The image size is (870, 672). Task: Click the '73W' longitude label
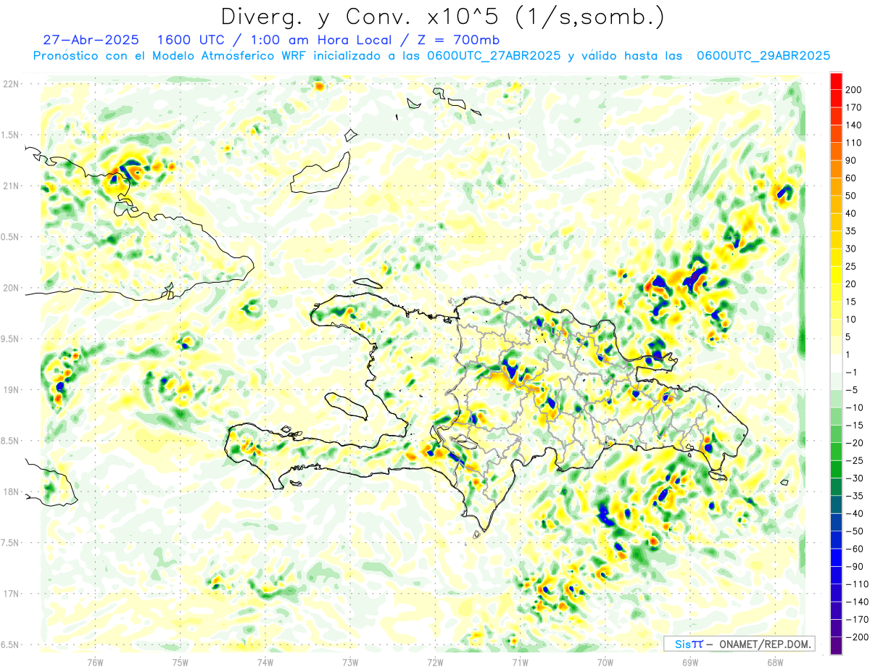[350, 662]
